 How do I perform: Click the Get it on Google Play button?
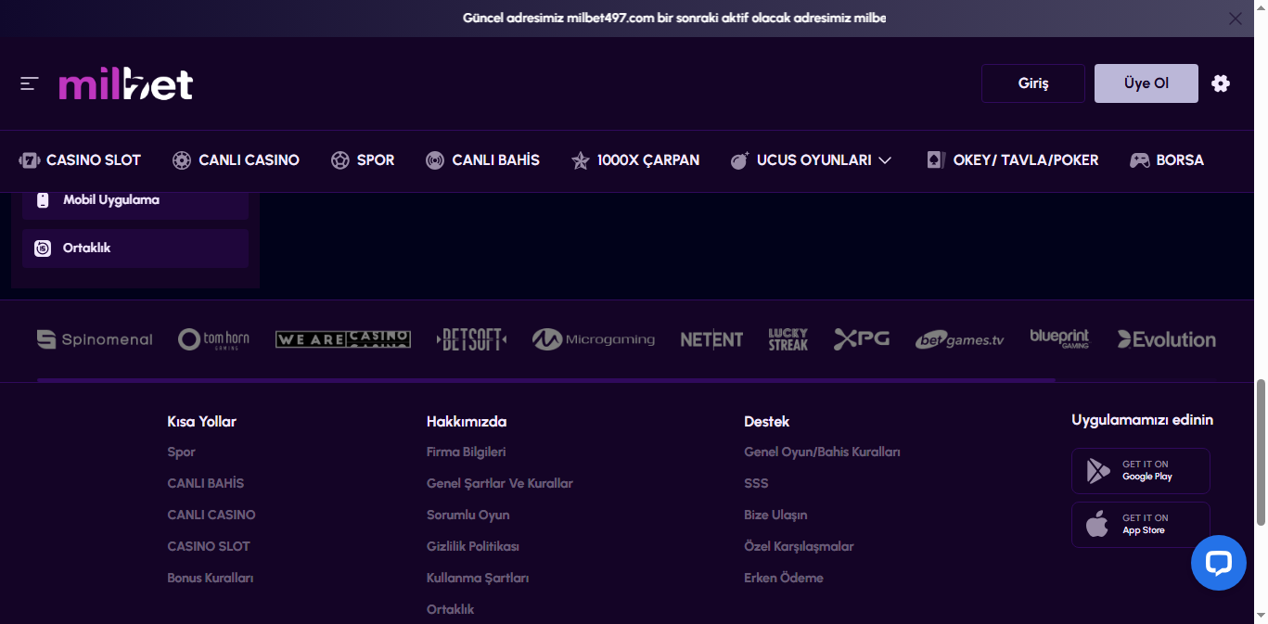1141,471
